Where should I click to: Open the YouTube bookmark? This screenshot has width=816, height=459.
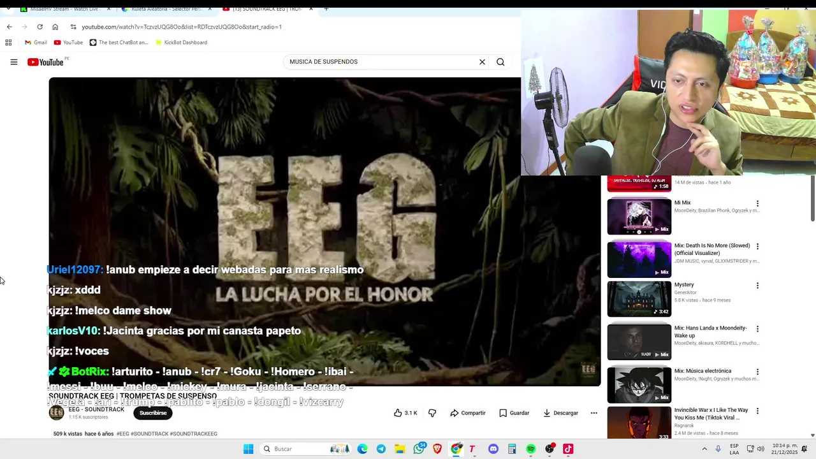[68, 43]
